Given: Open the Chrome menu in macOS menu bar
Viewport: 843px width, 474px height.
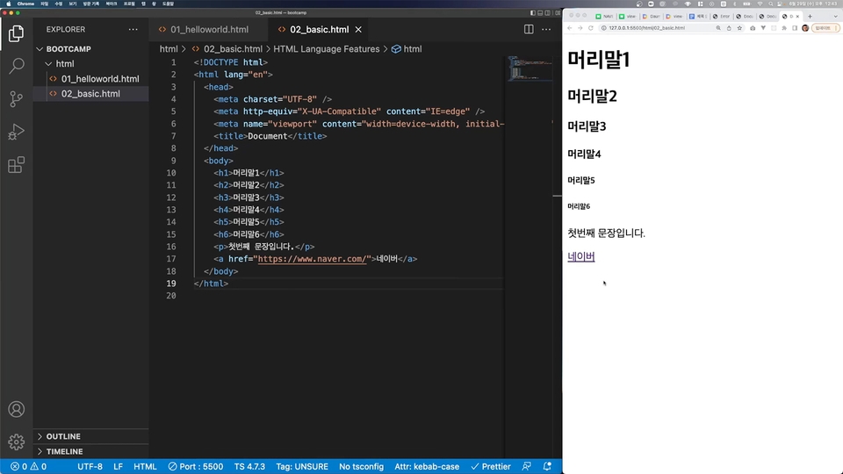Looking at the screenshot, I should 25,4.
